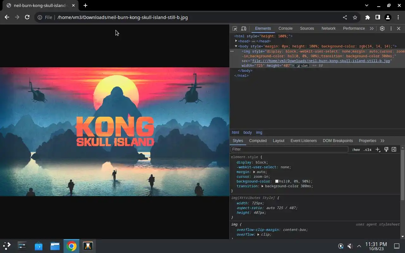The height and width of the screenshot is (253, 405).
Task: Open the clock showing 11:31 PM
Action: tap(376, 246)
